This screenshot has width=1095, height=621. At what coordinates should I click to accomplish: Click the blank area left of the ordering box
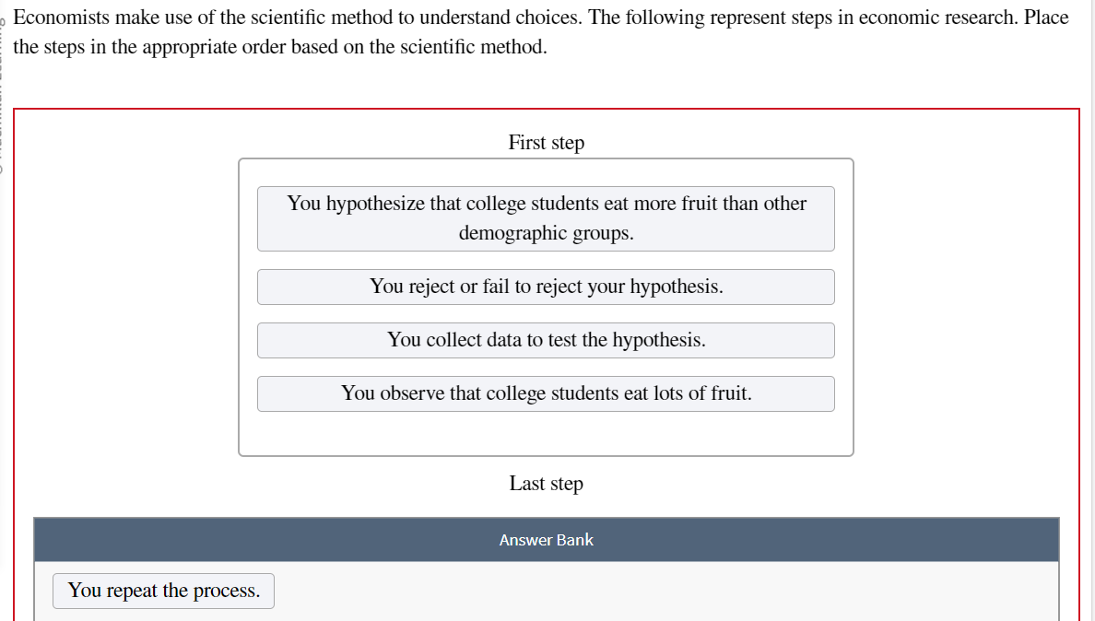click(x=129, y=304)
